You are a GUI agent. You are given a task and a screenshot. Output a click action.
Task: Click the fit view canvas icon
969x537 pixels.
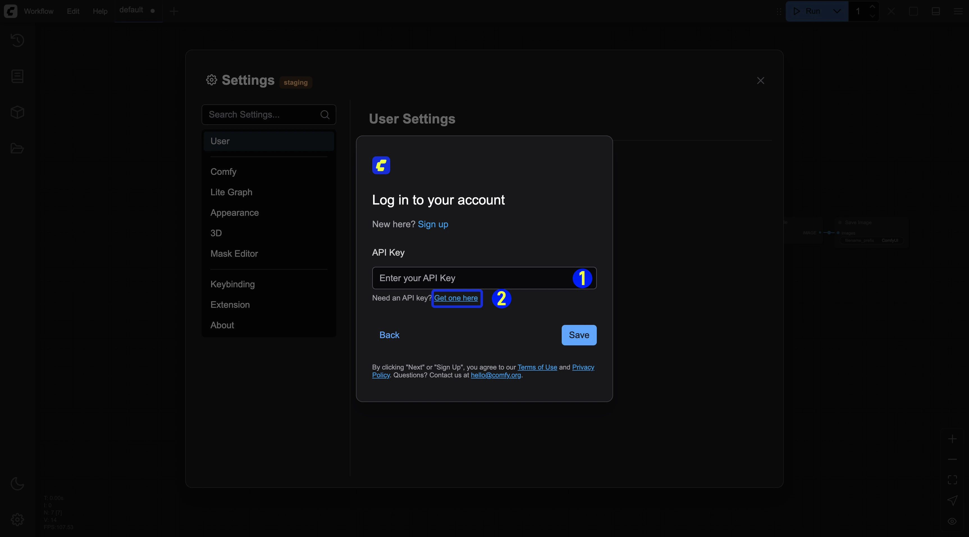952,480
